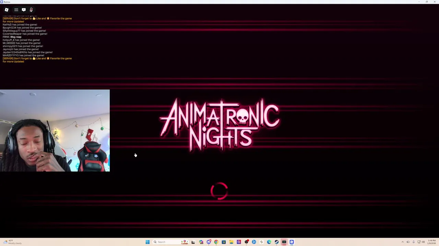Open Steam from the taskbar
The height and width of the screenshot is (246, 439).
coord(276,242)
